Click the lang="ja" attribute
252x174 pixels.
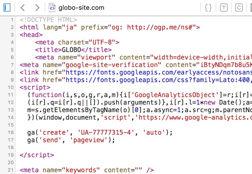click(60, 27)
